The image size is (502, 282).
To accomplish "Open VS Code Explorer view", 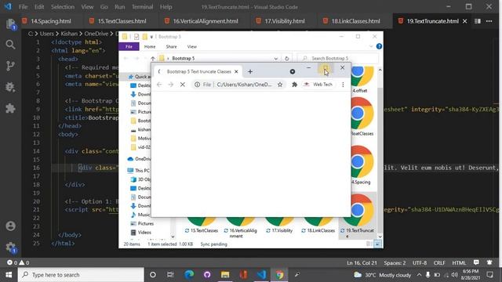I will (x=10, y=24).
